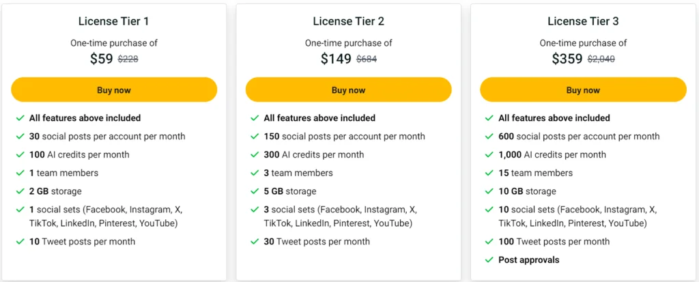699x282 pixels.
Task: Click the checkmark beside 15 team members
Action: [x=489, y=173]
